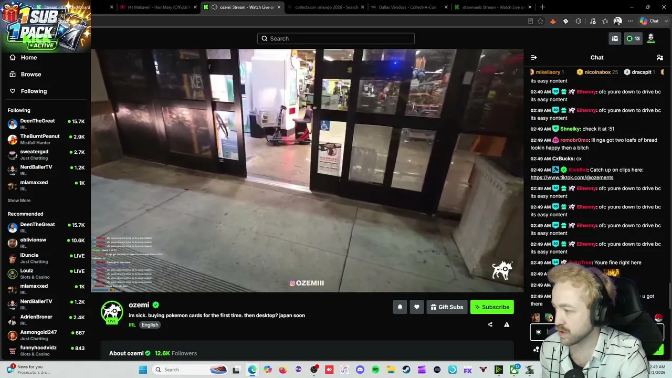Open Discord from the taskbar
Image resolution: width=672 pixels, height=378 pixels.
click(x=360, y=370)
